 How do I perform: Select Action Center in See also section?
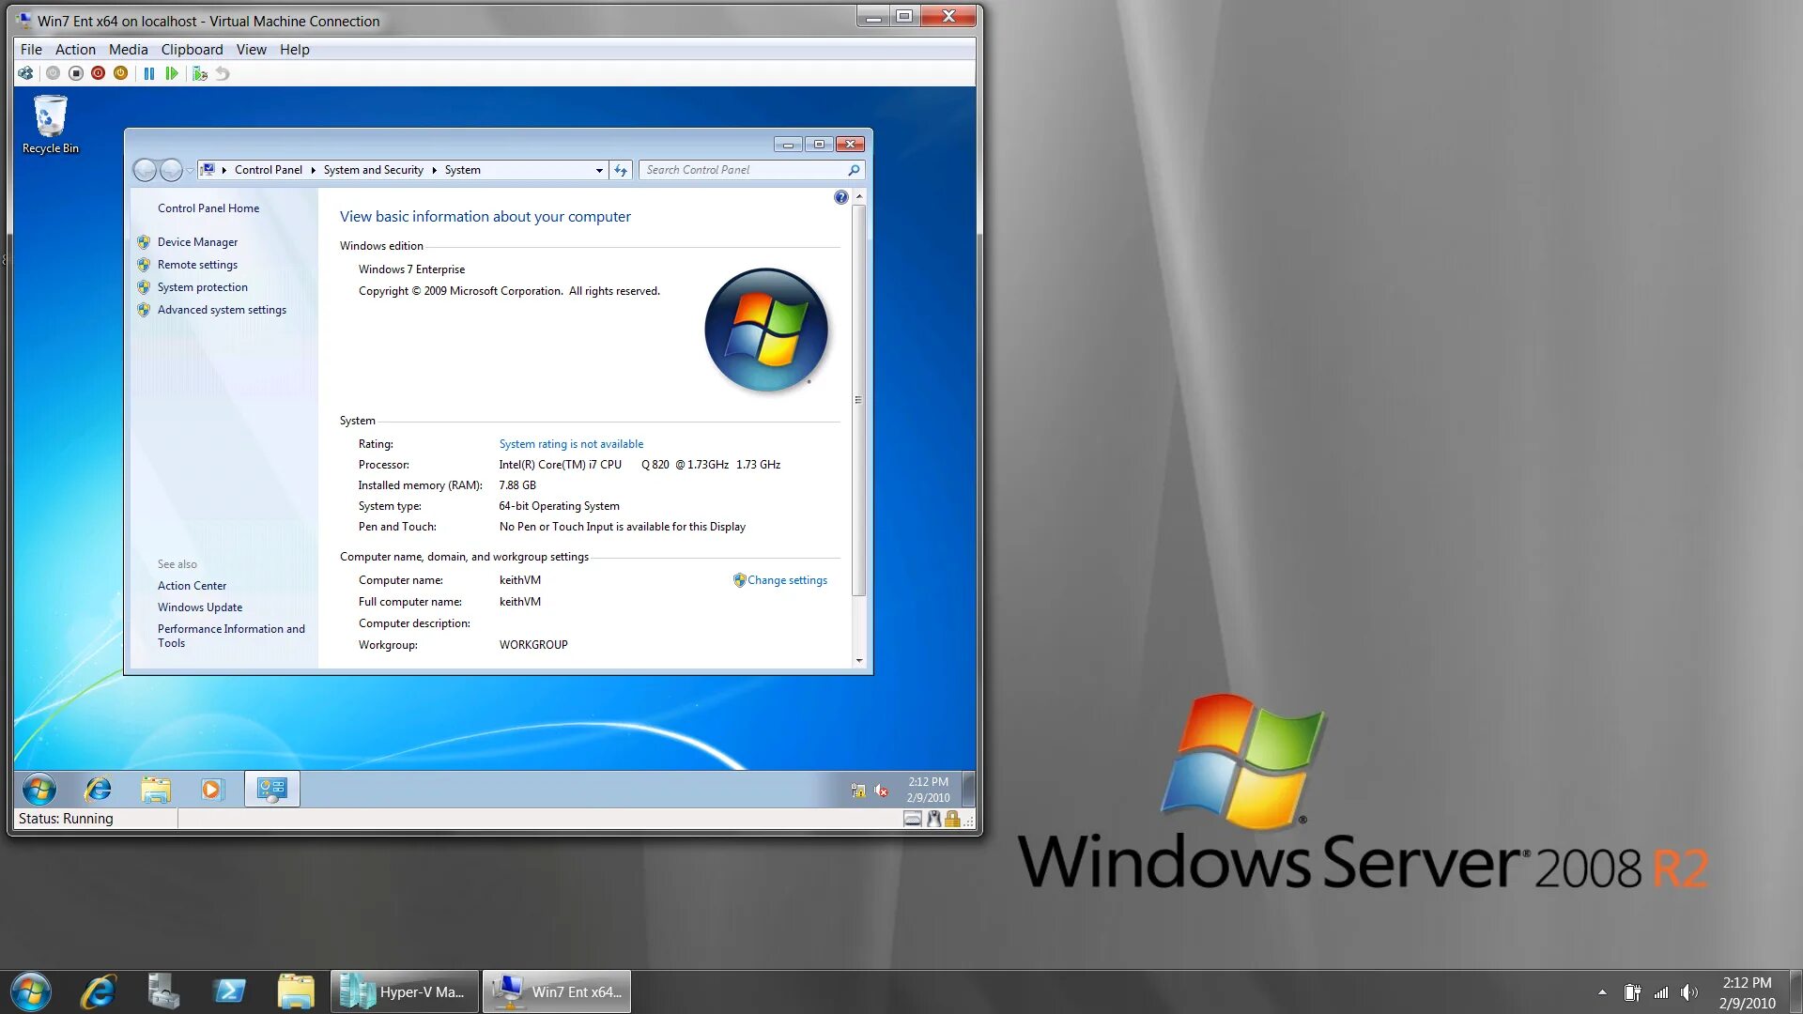tap(192, 584)
